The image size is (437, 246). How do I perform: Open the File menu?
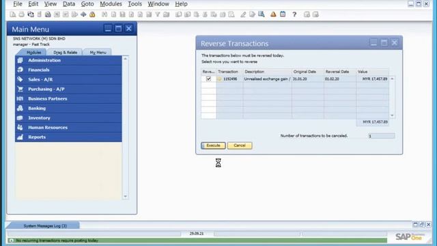[x=18, y=4]
